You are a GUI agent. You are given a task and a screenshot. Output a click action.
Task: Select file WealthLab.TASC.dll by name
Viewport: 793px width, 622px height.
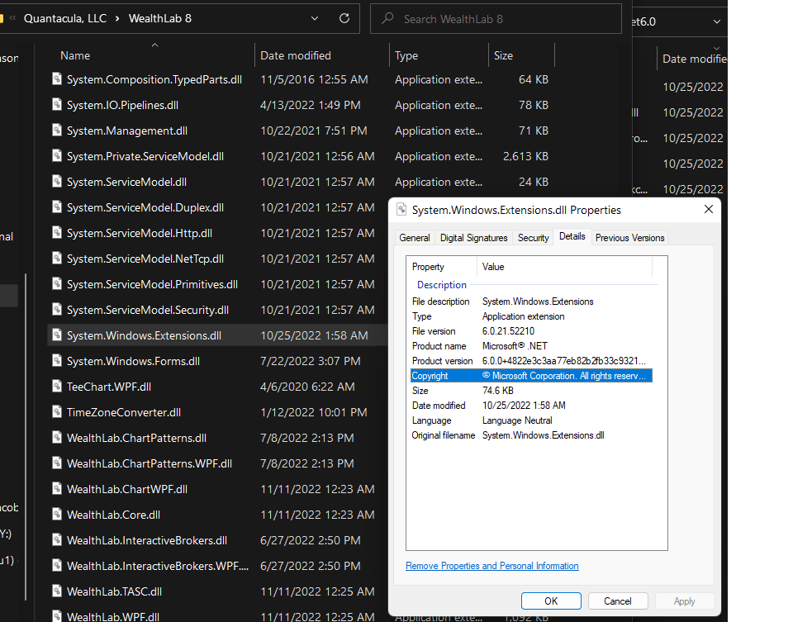coord(114,591)
